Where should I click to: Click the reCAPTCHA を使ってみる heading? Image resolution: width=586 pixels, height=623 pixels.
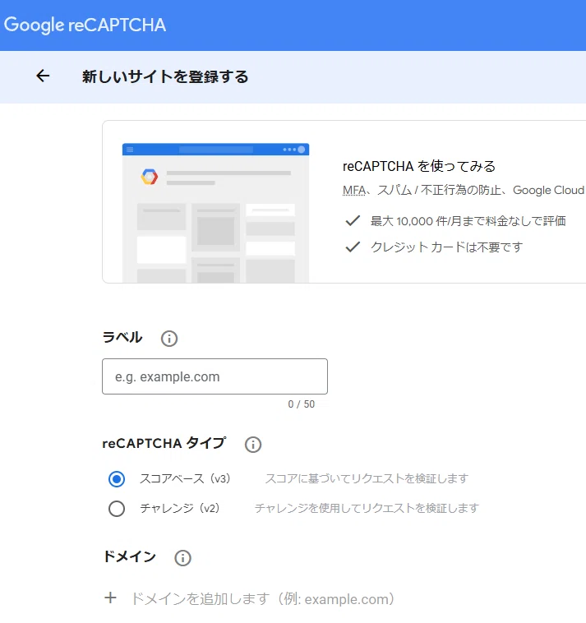(419, 166)
